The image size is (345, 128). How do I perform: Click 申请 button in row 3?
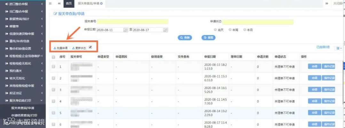coord(314,90)
